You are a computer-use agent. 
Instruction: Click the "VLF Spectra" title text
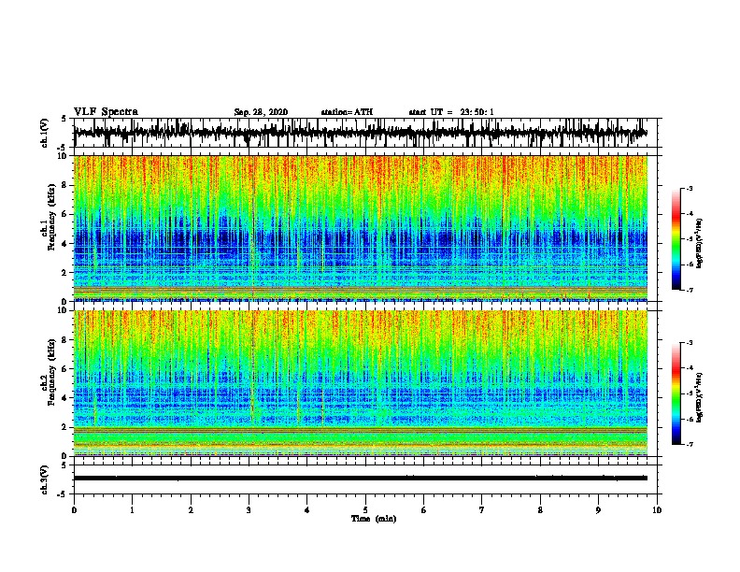(106, 112)
